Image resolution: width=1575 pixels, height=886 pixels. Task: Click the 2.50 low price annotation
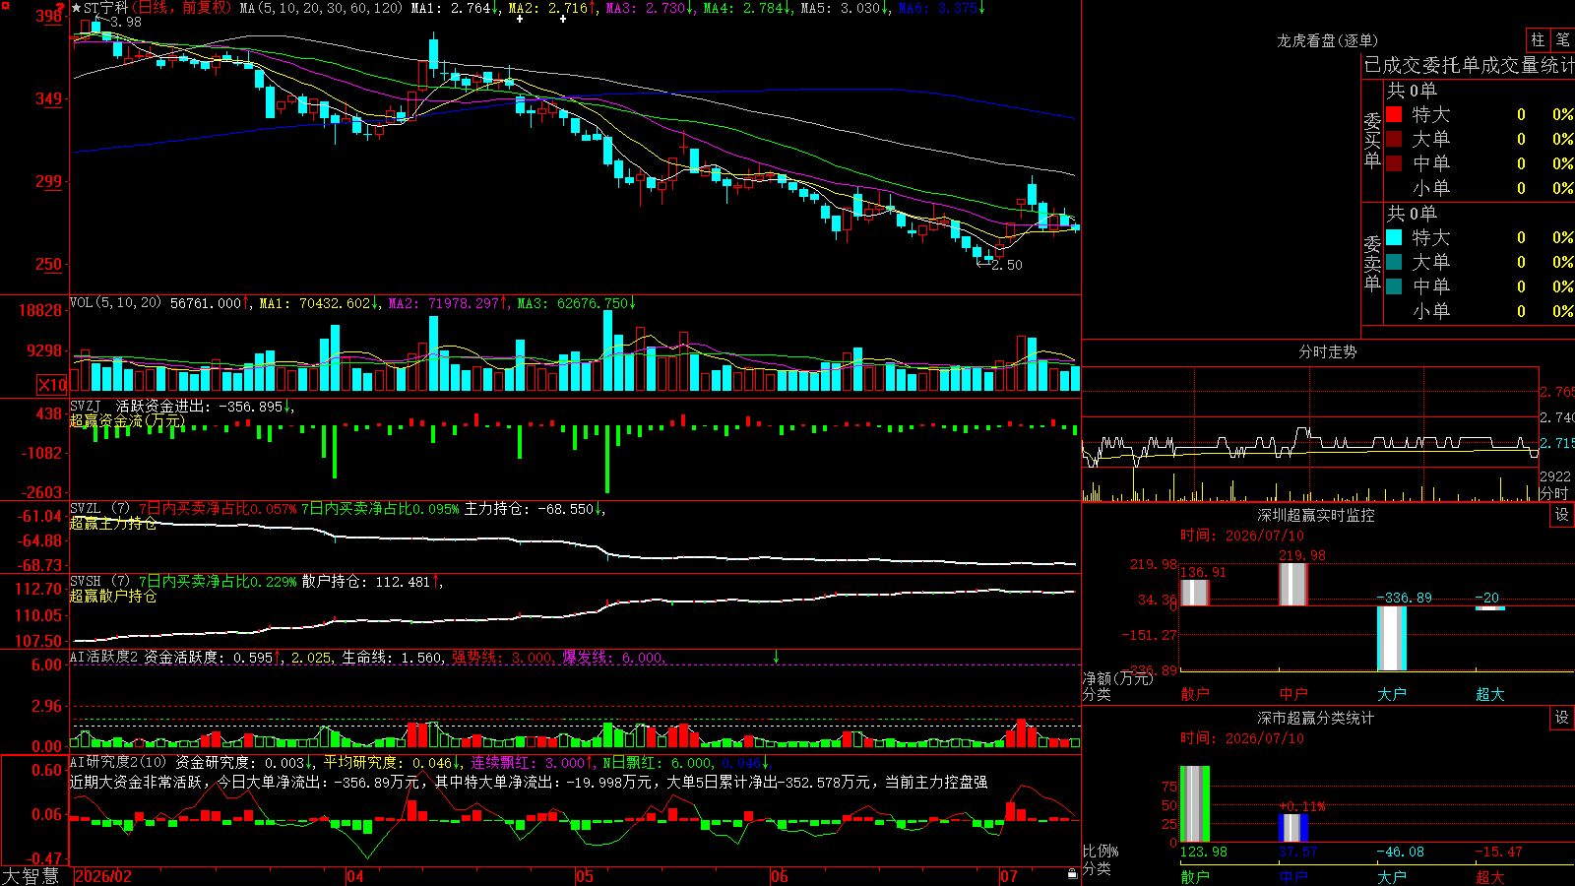[x=1007, y=265]
